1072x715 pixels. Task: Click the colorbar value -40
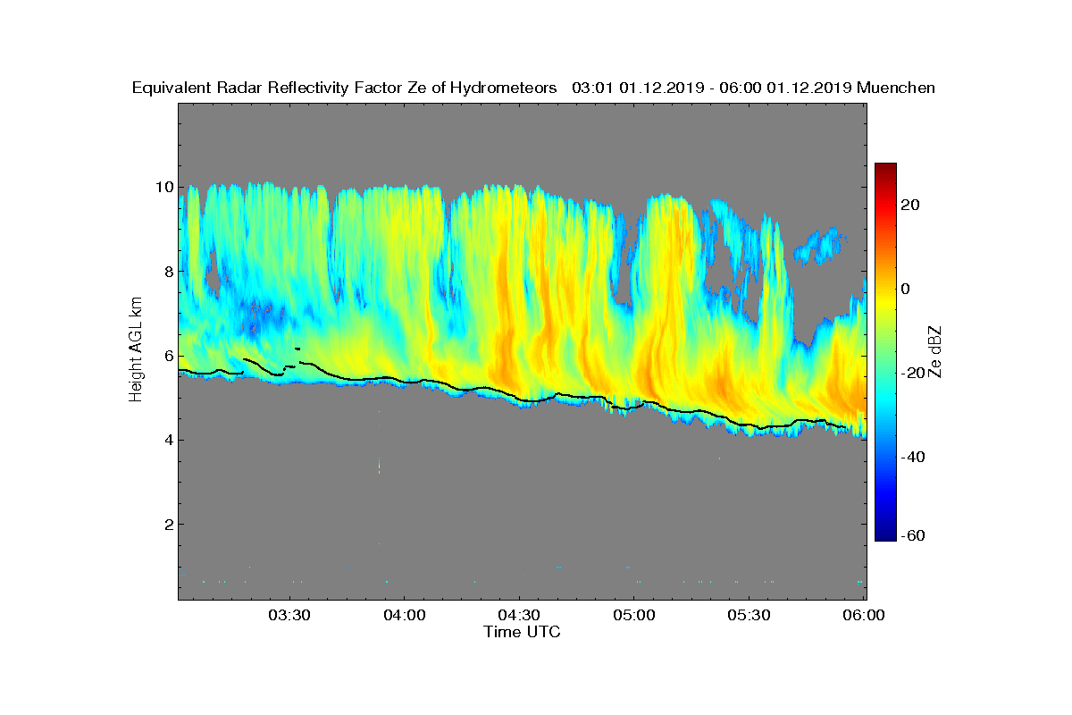pos(914,457)
